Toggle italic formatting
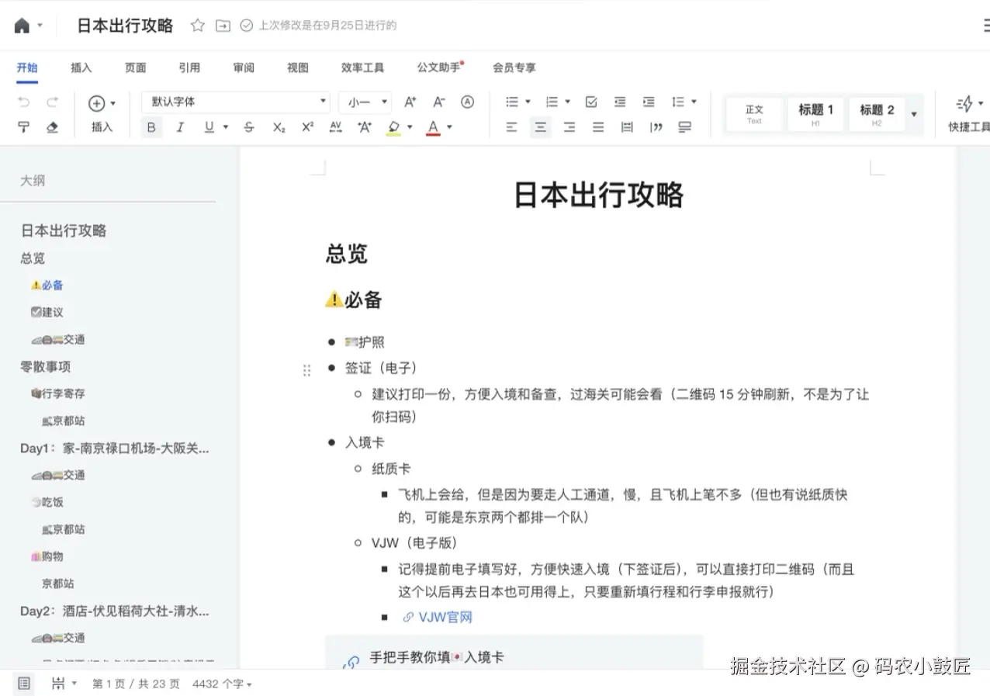 pyautogui.click(x=180, y=127)
